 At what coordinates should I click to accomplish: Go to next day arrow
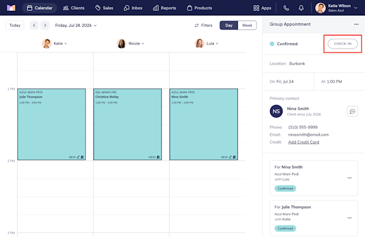point(45,25)
